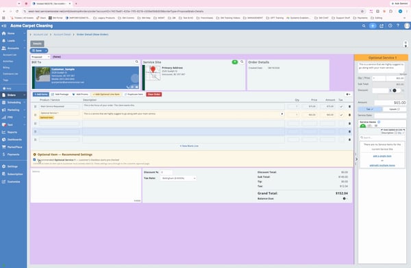Image resolution: width=411 pixels, height=268 pixels.
Task: Click the Bill To search magnifier
Action: point(136,62)
